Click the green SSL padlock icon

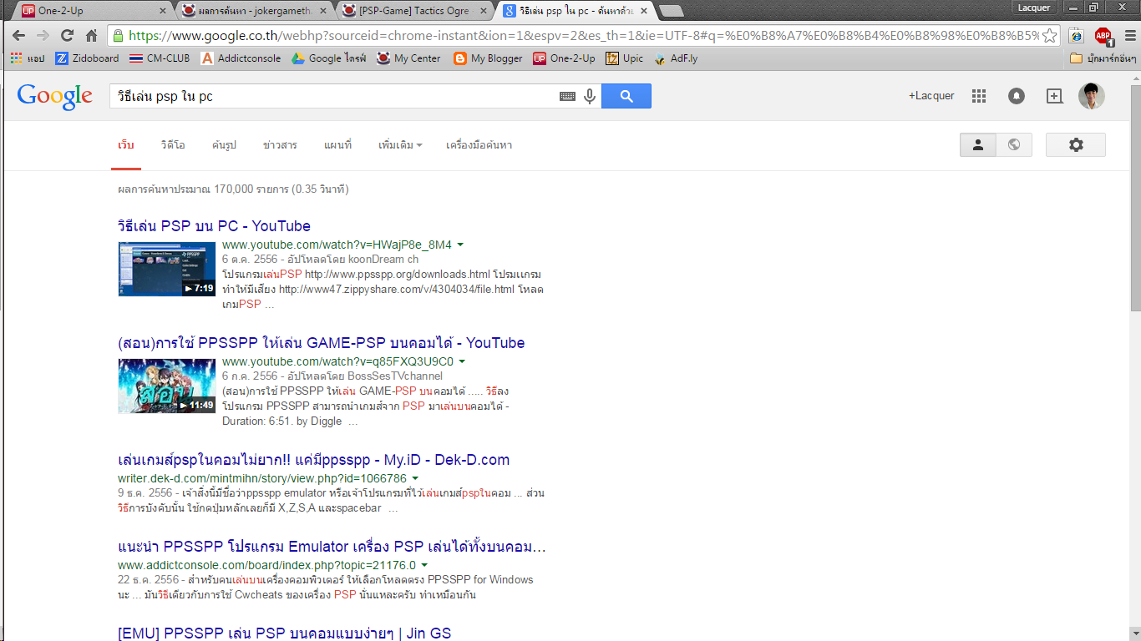[118, 36]
